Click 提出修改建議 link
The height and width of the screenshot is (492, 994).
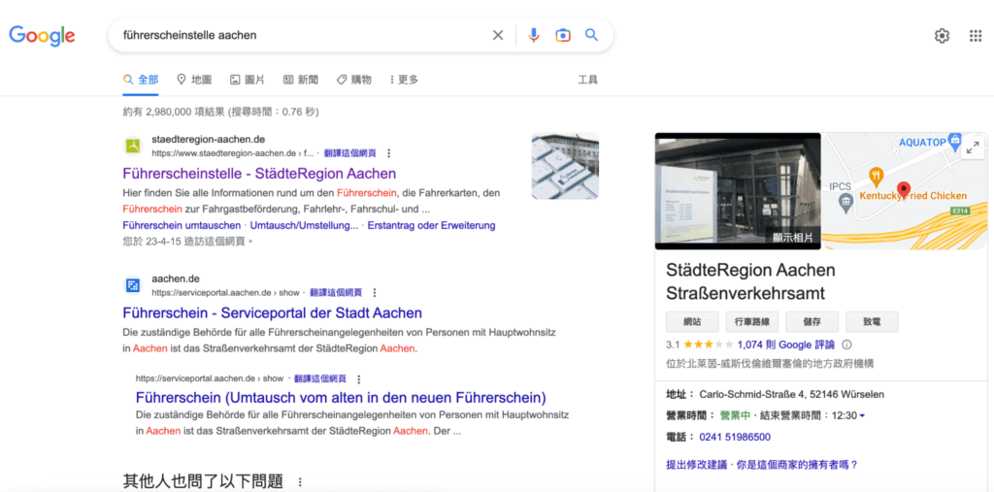pyautogui.click(x=697, y=465)
